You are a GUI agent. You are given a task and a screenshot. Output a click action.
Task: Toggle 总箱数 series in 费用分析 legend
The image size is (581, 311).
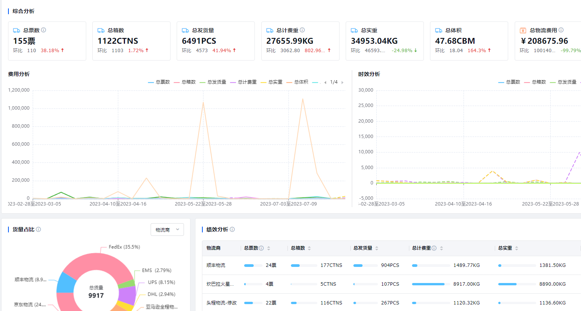185,82
